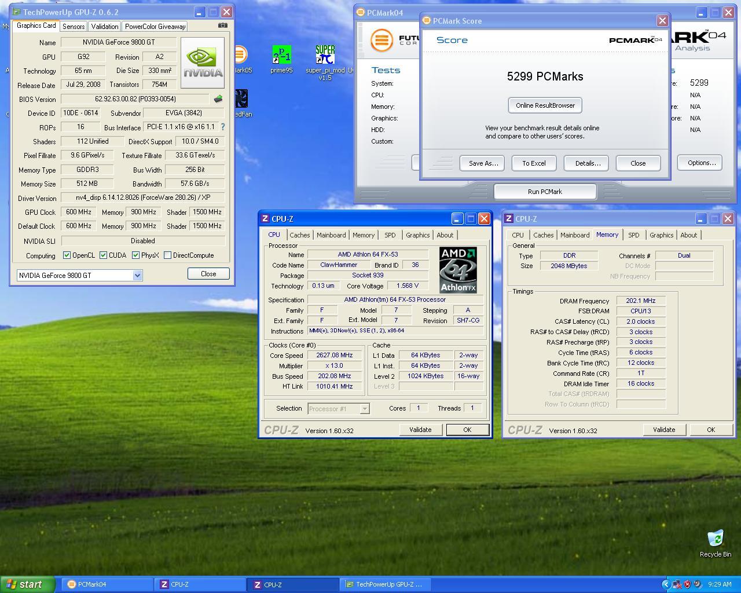
Task: Click the Bus Interface question mark help
Action: [223, 127]
